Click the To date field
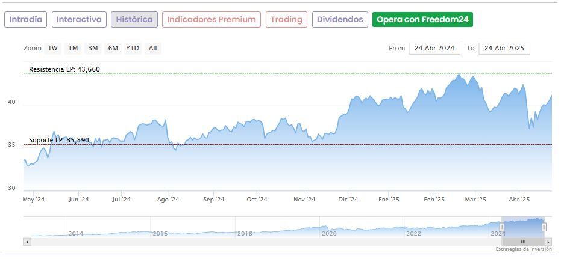The width and height of the screenshot is (561, 259). click(x=504, y=49)
